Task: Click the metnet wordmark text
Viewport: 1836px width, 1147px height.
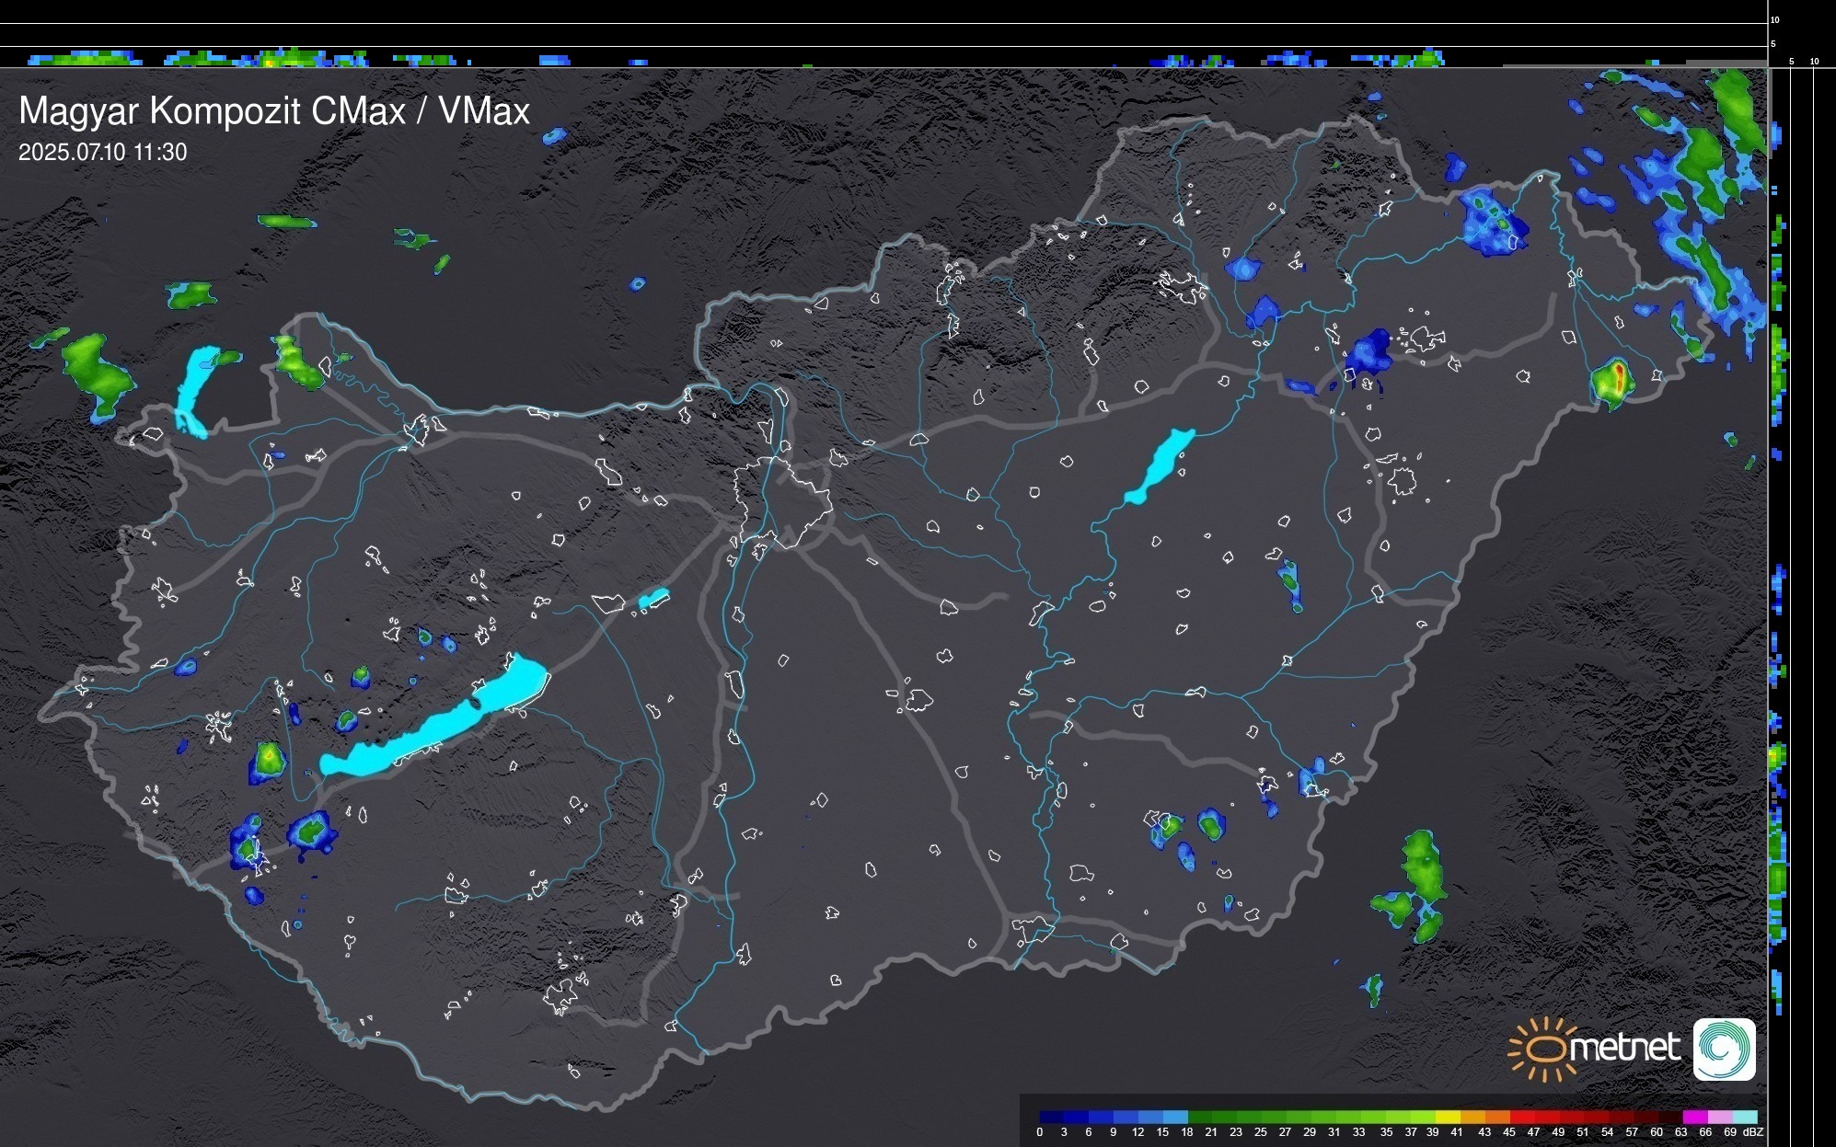Action: click(x=1625, y=1048)
